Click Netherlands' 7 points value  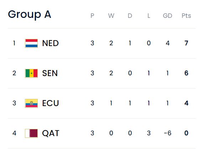tap(186, 43)
